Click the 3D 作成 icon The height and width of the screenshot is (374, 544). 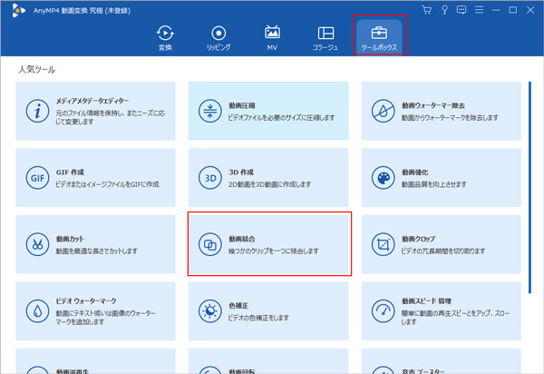(210, 178)
